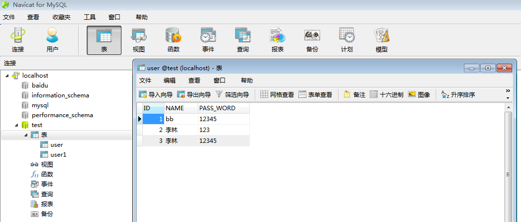The width and height of the screenshot is (521, 222).
Task: Open the 视图 (View) toolbar icon
Action: (x=139, y=40)
